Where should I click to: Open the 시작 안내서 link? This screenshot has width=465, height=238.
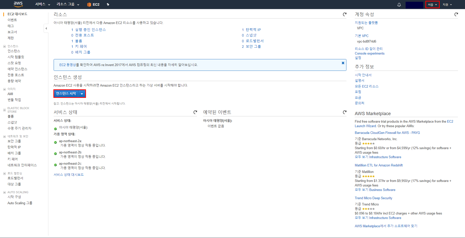click(x=363, y=75)
